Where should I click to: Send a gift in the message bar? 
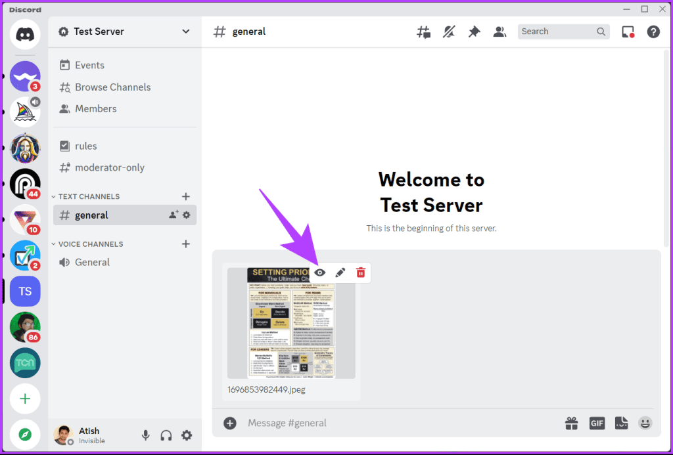point(572,423)
